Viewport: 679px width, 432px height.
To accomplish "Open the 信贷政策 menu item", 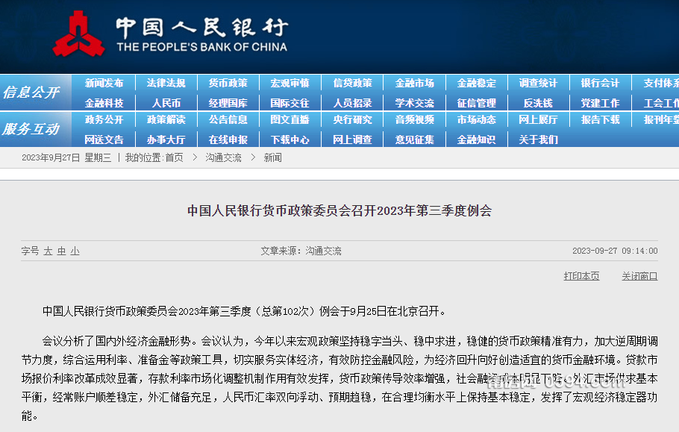I will tap(352, 83).
